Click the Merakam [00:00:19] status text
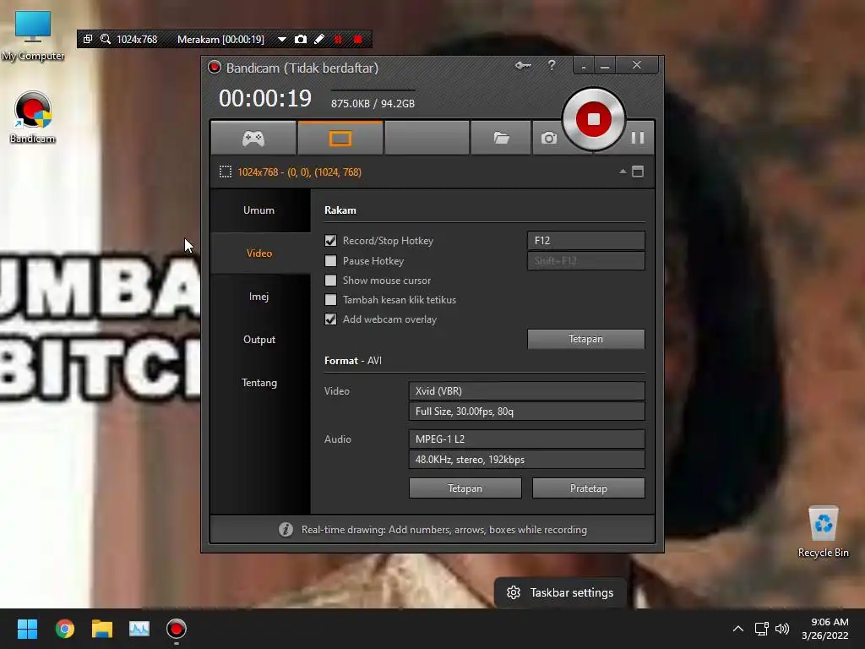Viewport: 865px width, 649px height. 220,39
